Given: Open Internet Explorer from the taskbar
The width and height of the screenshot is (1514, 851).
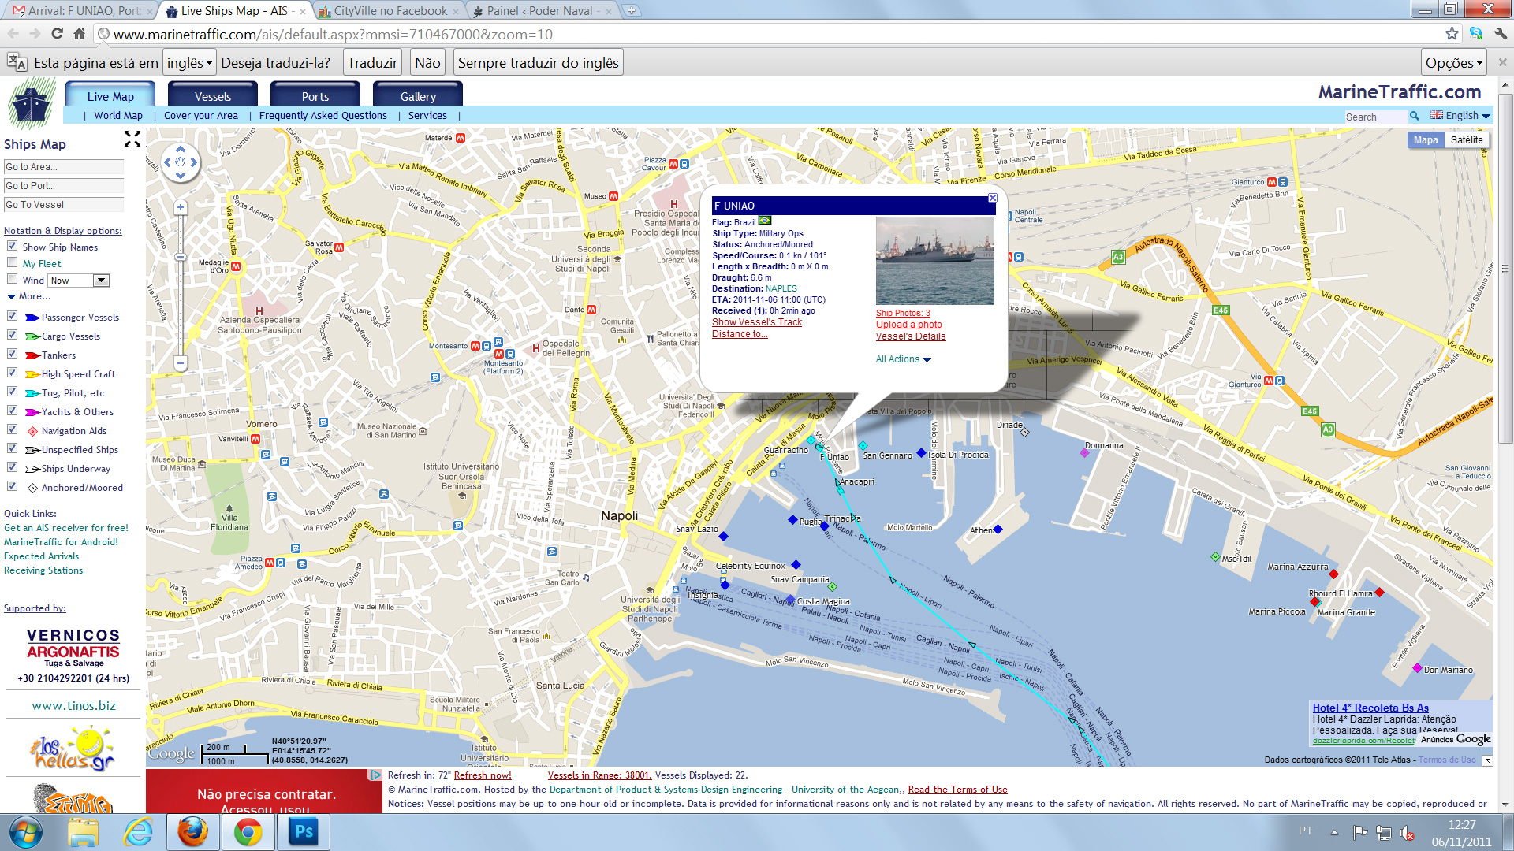Looking at the screenshot, I should coord(138,832).
